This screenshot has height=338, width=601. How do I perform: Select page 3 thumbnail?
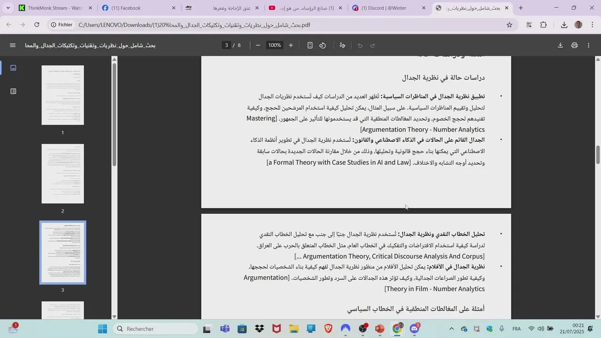pos(62,253)
